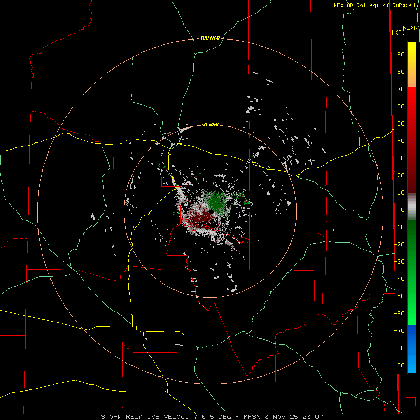
Task: Click the 90 value on velocity scale
Action: click(x=401, y=55)
